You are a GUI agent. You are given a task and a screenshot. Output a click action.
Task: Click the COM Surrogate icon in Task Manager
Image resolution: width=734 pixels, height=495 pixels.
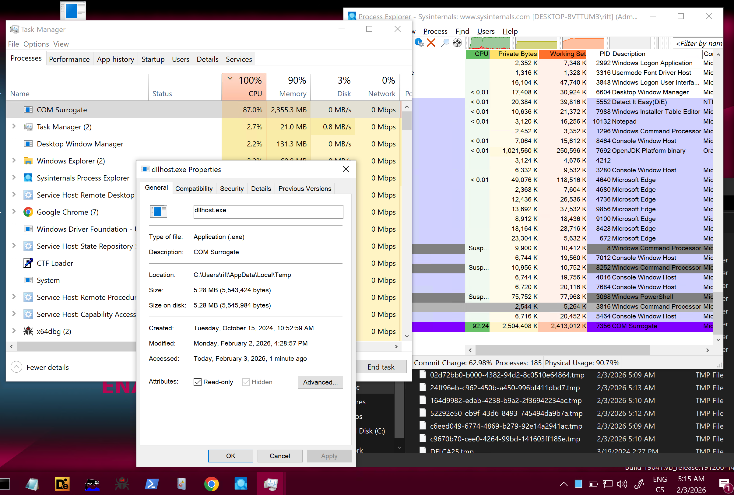click(28, 110)
